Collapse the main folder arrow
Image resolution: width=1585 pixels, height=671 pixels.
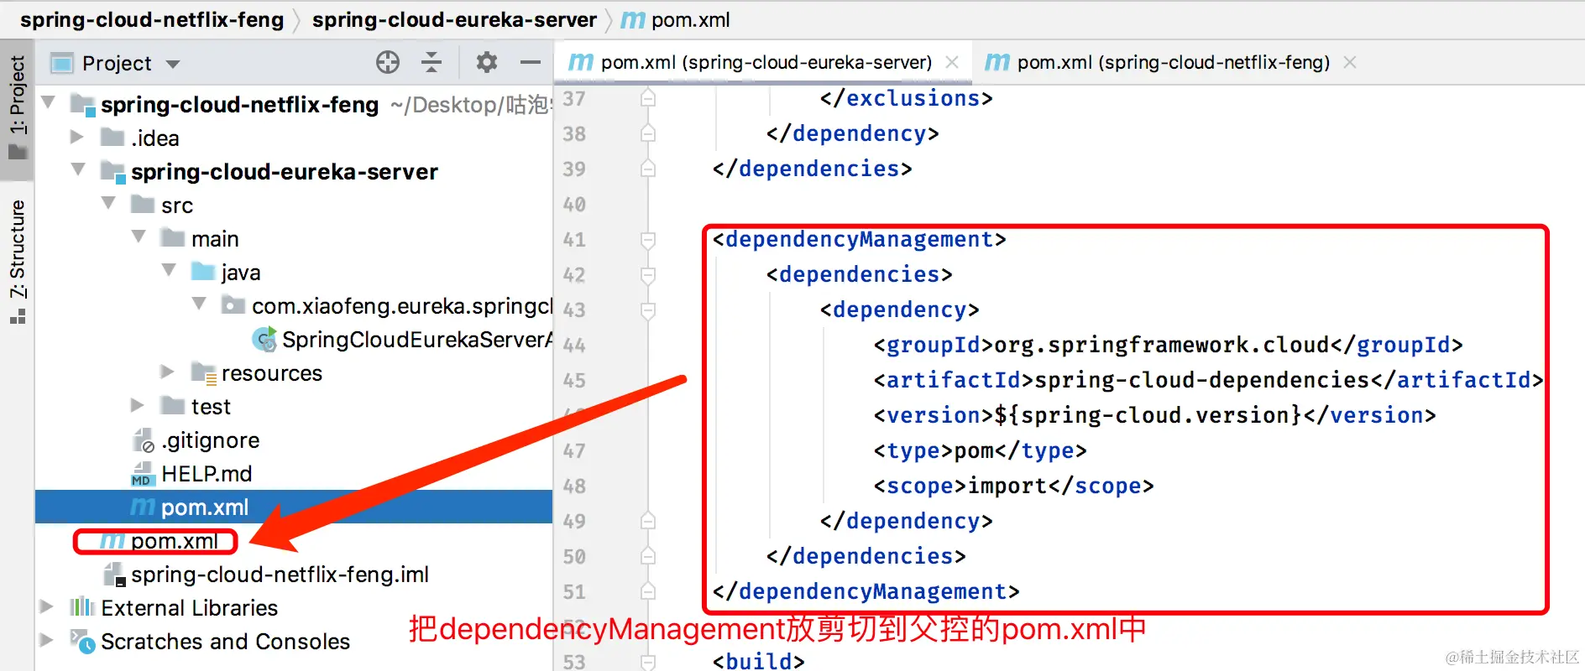coord(139,237)
